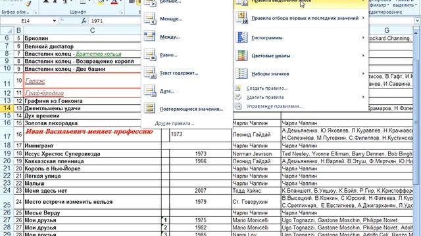Select column B header
The height and width of the screenshot is (236, 421).
point(18,31)
